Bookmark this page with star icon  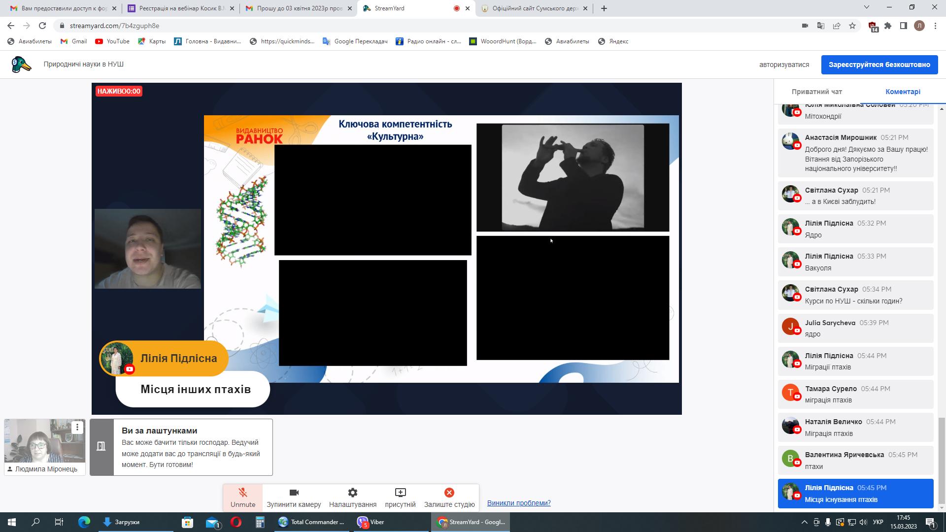pyautogui.click(x=852, y=26)
